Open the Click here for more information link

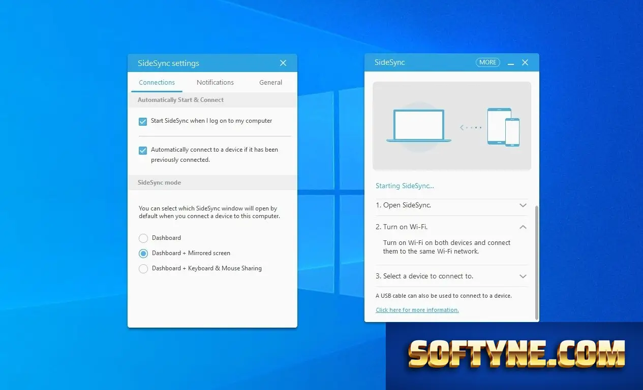pyautogui.click(x=417, y=310)
